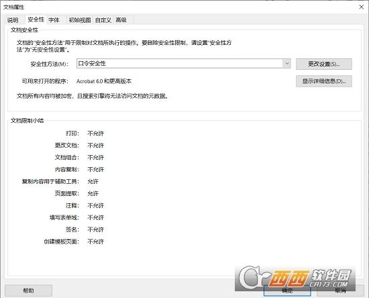Close the 文档属性 dialog with X

point(362,7)
